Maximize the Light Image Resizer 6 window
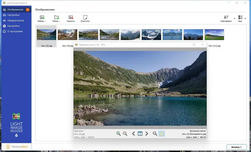The width and height of the screenshot is (251, 152). tap(237, 3)
